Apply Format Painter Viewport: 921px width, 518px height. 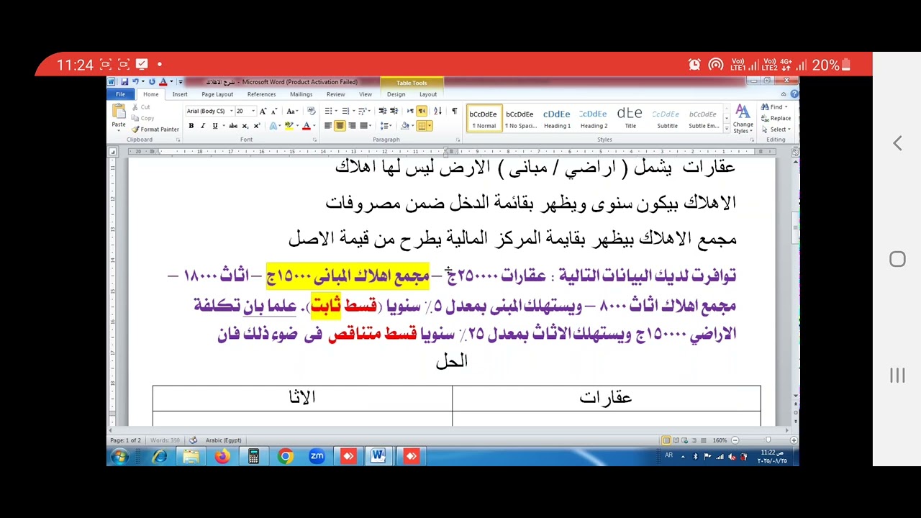155,129
